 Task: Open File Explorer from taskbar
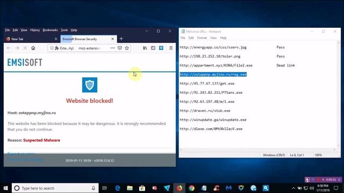click(130, 188)
